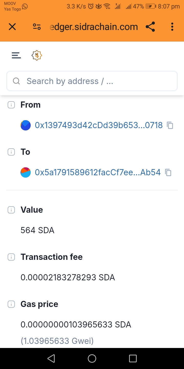Tap the share icon in browser bar

pos(150,27)
